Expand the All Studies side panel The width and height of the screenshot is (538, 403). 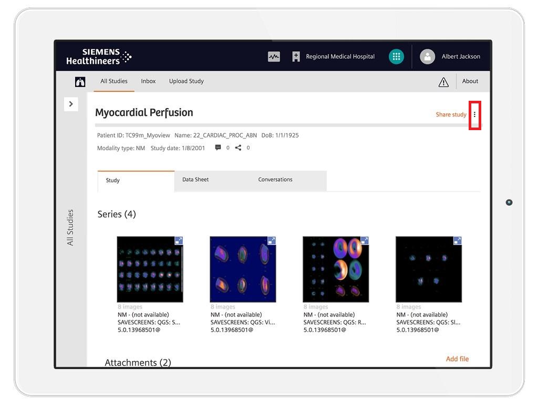click(71, 104)
